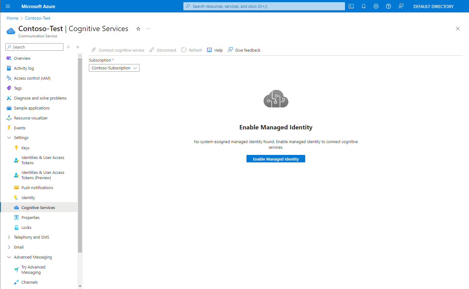
Task: Select Access control (IAM) in sidebar
Action: point(32,78)
